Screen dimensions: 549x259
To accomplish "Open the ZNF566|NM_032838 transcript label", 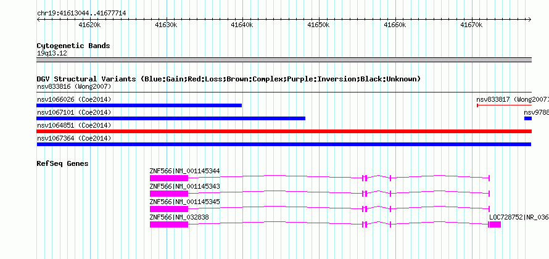I will tap(179, 217).
